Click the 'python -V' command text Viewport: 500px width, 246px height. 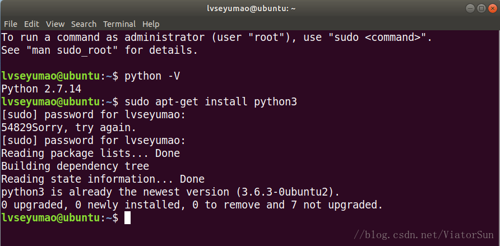(152, 76)
